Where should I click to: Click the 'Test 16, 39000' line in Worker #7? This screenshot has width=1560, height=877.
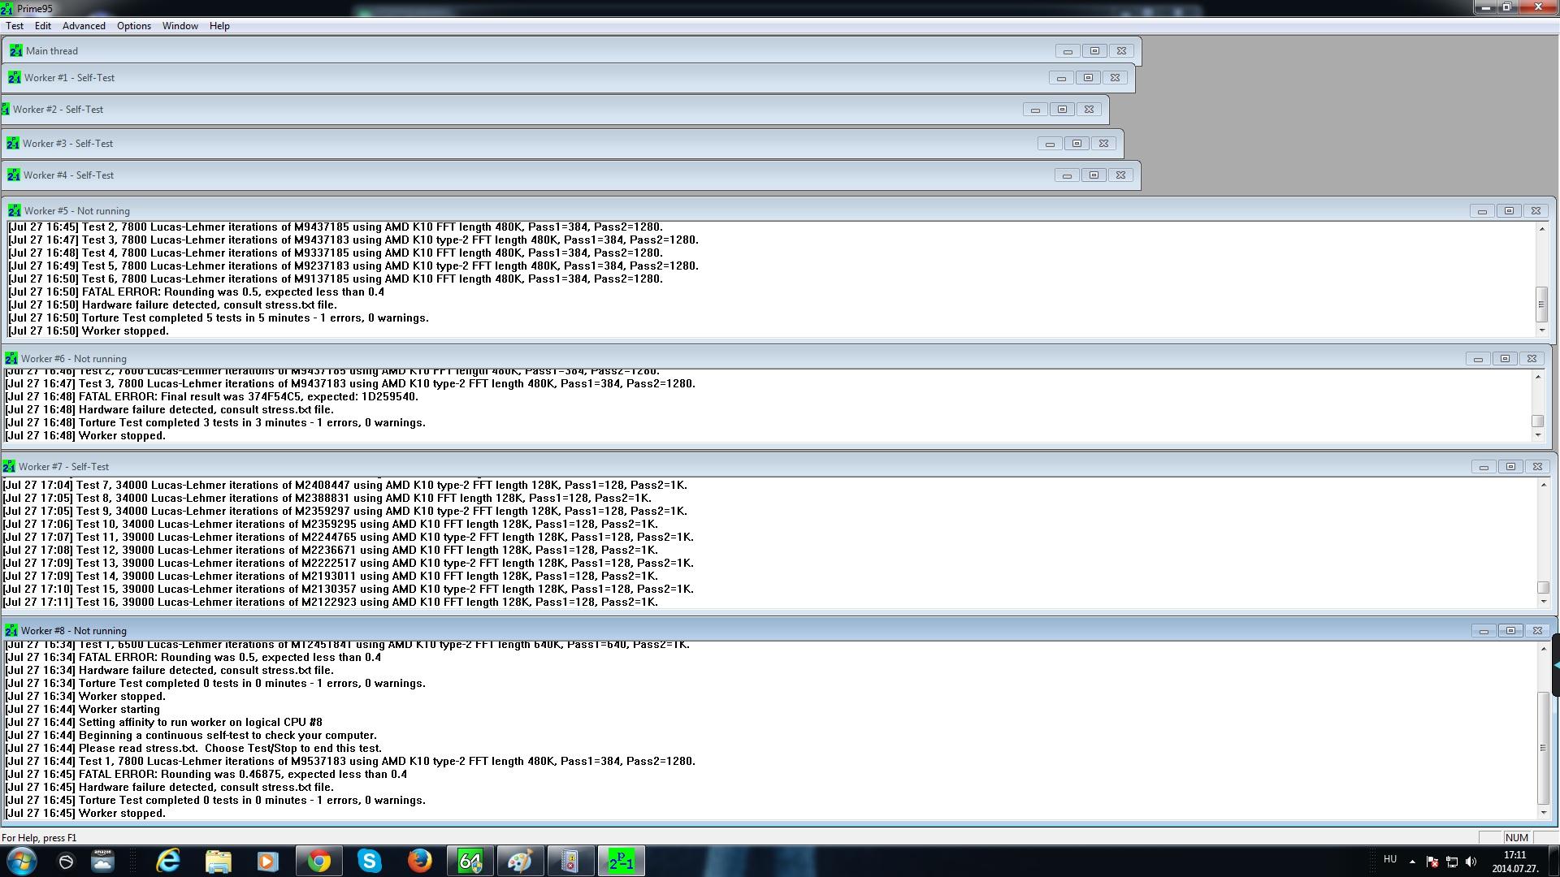[x=330, y=602]
